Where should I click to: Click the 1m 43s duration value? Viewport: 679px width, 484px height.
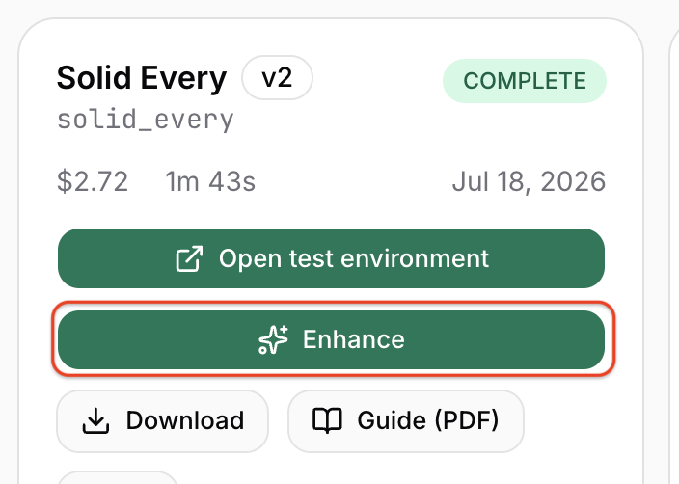pos(210,181)
